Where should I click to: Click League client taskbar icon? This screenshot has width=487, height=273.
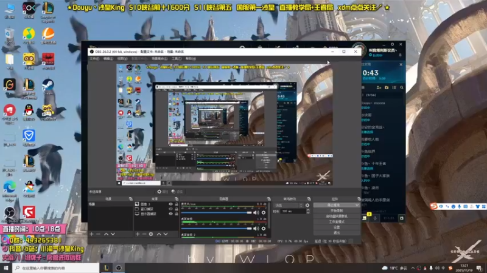[x=106, y=268]
